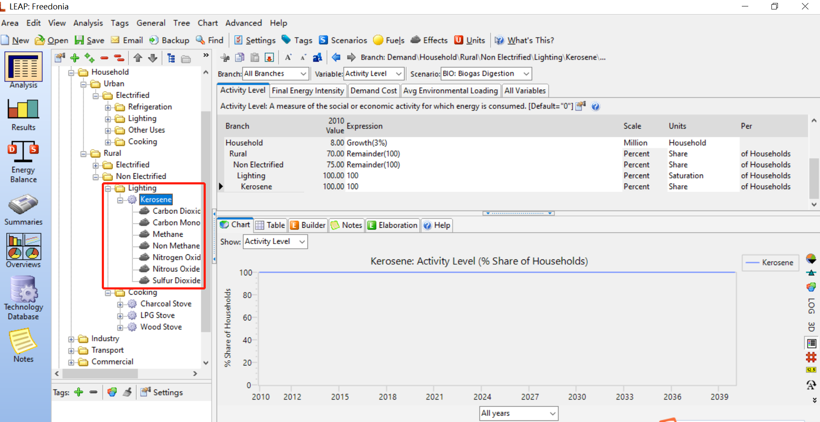
Task: Expand the Charcoal Stove branch
Action: click(x=120, y=304)
